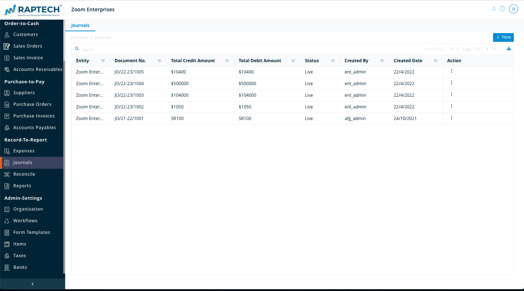Go to the previous page
524x291 pixels.
(x=458, y=49)
